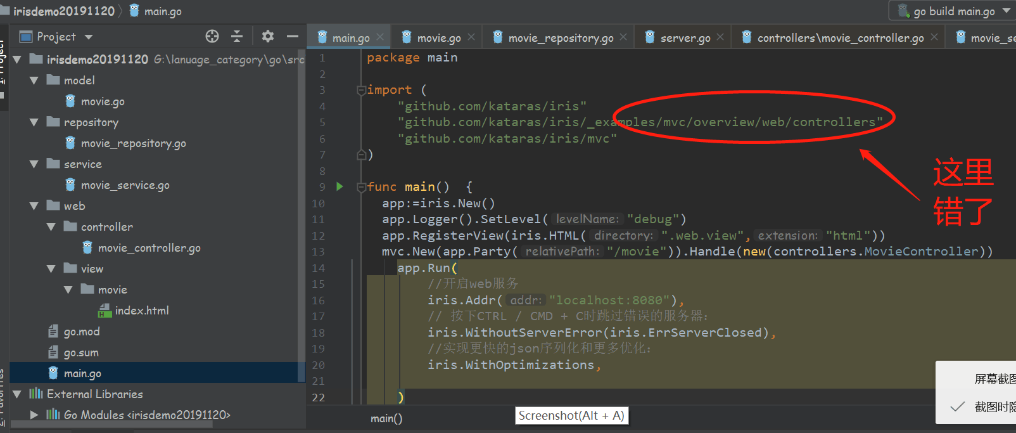This screenshot has height=433, width=1016.
Task: Hide the Project panel with minus icon
Action: [x=292, y=36]
